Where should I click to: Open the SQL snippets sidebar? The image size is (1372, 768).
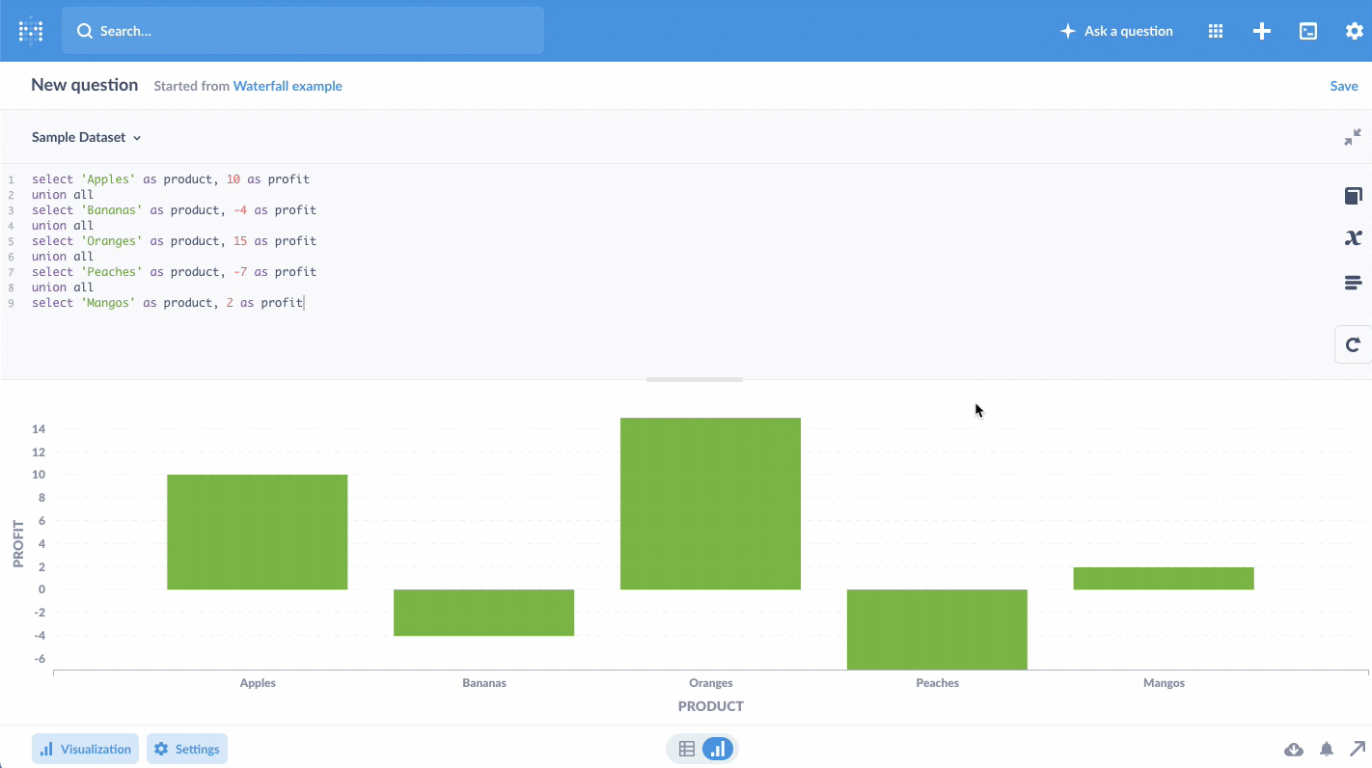click(x=1353, y=282)
